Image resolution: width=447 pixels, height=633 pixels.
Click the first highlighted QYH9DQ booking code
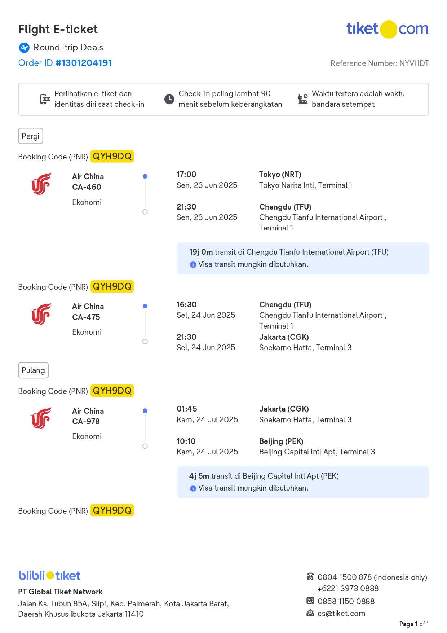coord(112,157)
